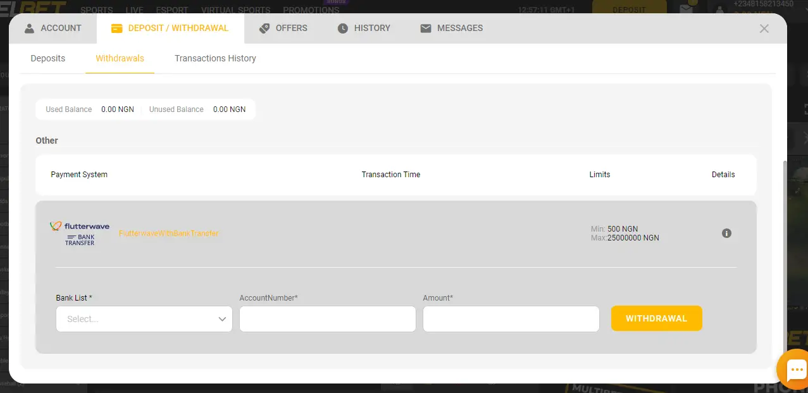
Task: Click the Flutterwave Bank Transfer logo
Action: point(80,234)
